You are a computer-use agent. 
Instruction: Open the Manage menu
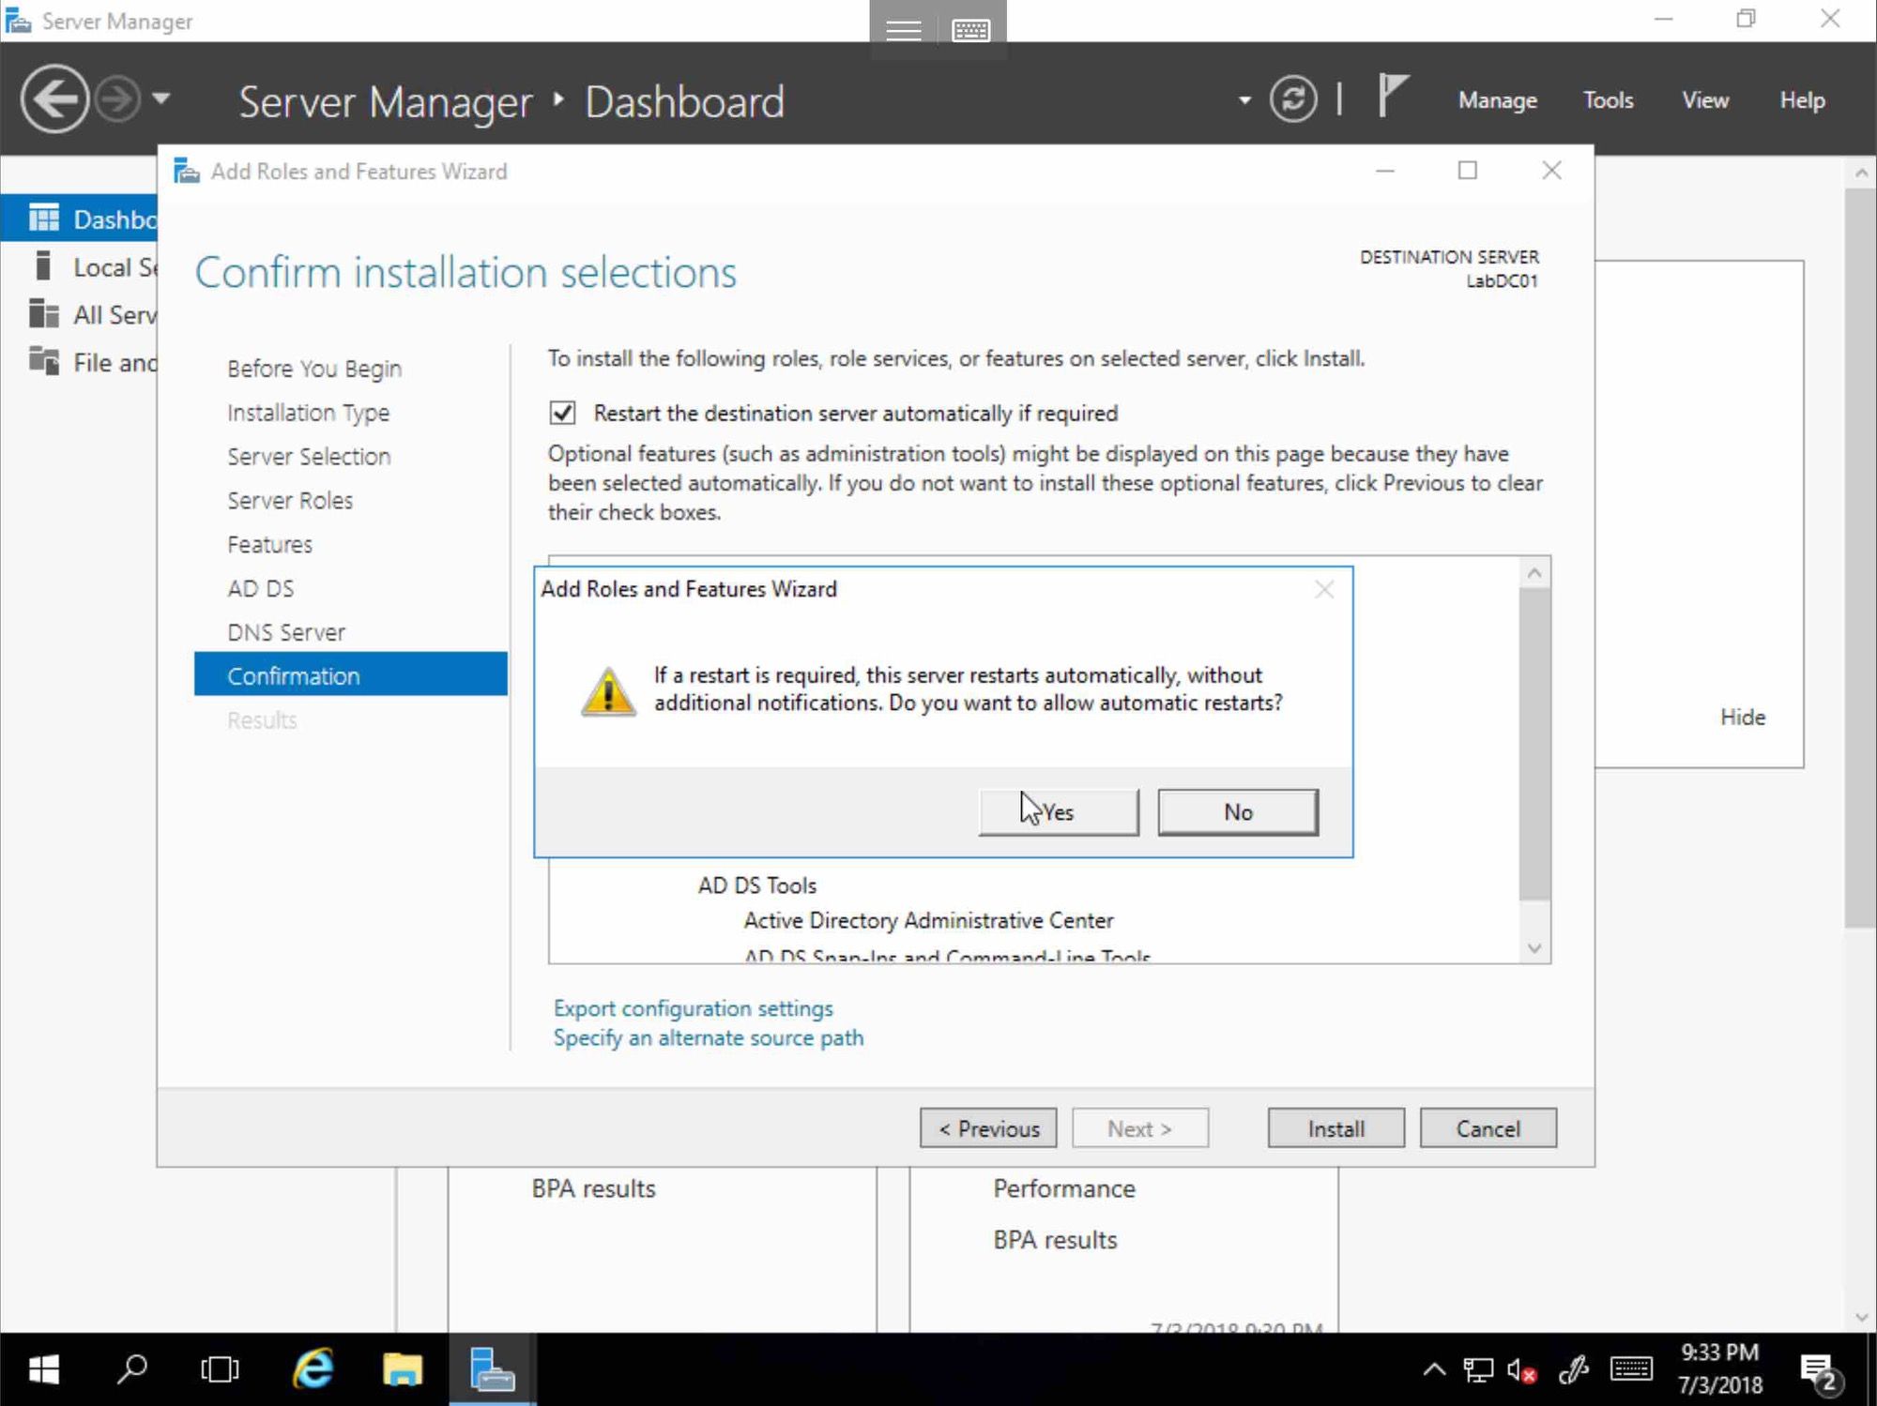pyautogui.click(x=1497, y=99)
